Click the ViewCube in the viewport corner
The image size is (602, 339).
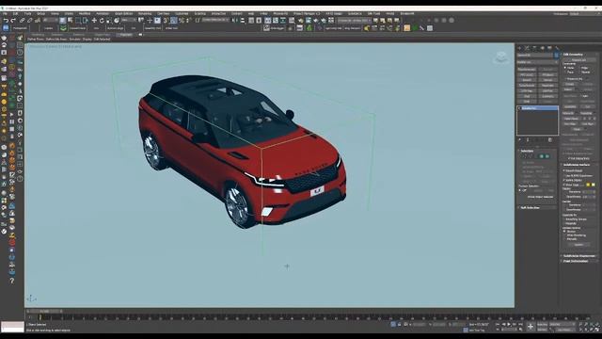[501, 57]
